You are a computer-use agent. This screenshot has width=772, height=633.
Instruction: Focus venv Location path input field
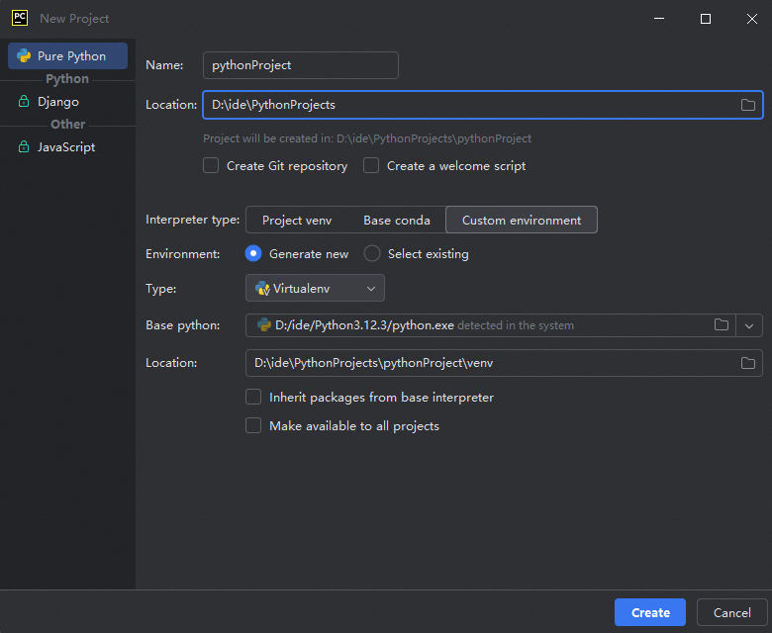tap(504, 363)
